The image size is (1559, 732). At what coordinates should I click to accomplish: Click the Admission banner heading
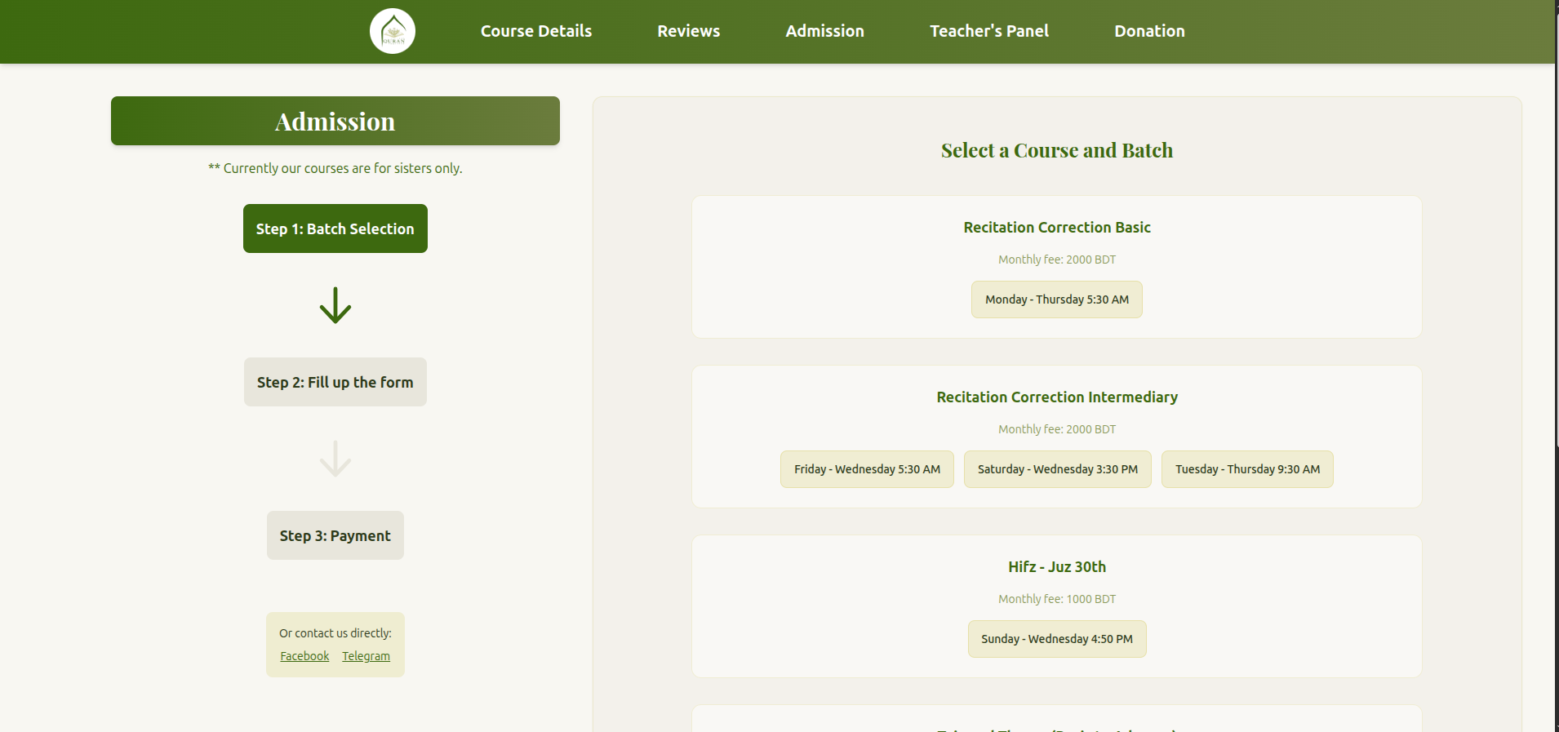335,121
